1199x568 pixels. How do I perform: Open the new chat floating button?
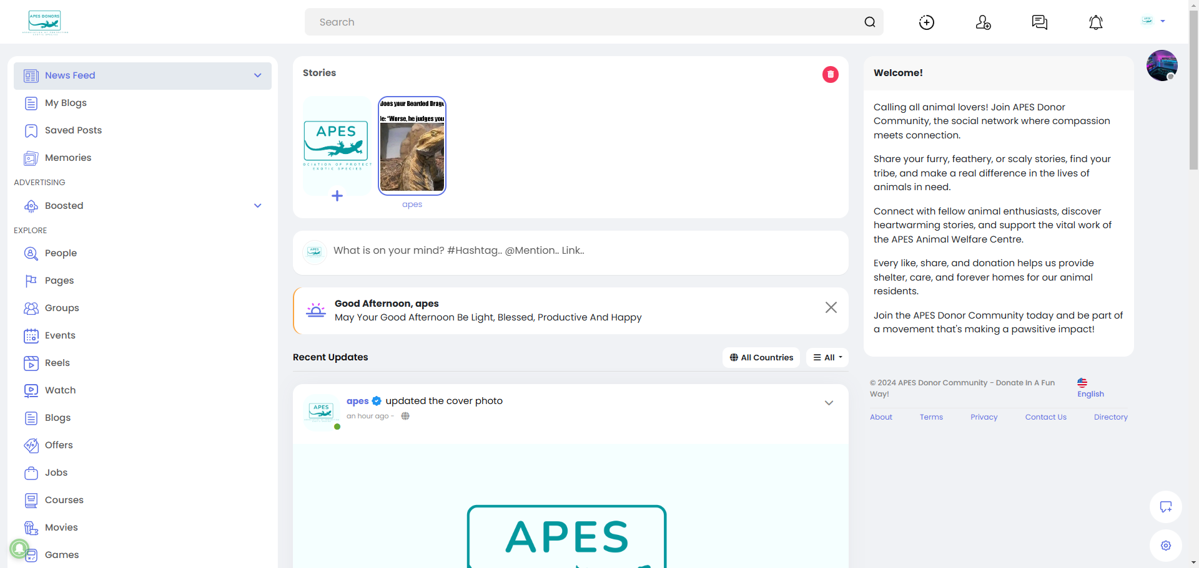point(1165,507)
